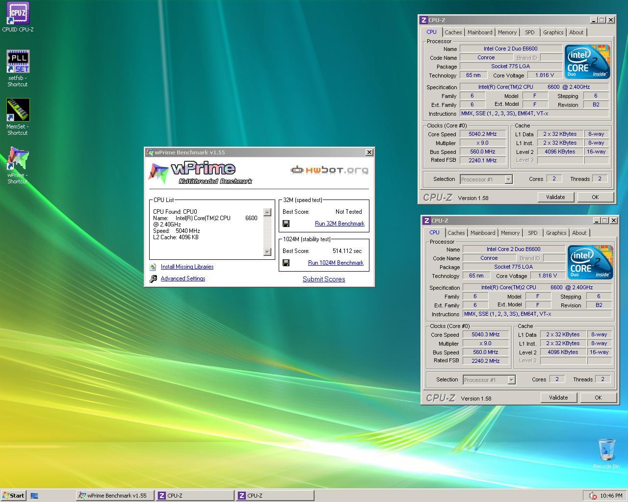This screenshot has height=502, width=628.
Task: Switch to Mainboard tab in upper CPU-Z
Action: tap(480, 32)
